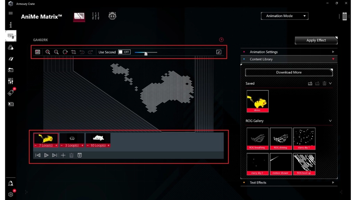Image resolution: width=356 pixels, height=200 pixels.
Task: Click the import icon in Saved section
Action: [310, 83]
